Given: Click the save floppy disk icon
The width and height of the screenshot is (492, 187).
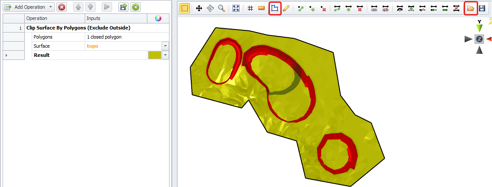Looking at the screenshot, I should point(482,8).
